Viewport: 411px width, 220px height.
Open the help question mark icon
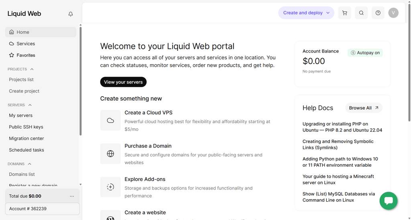point(378,13)
